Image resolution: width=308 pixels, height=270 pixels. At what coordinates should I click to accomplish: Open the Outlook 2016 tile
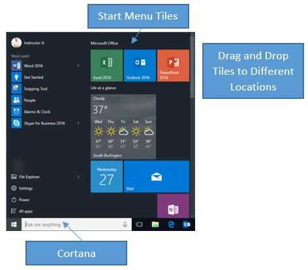click(140, 66)
